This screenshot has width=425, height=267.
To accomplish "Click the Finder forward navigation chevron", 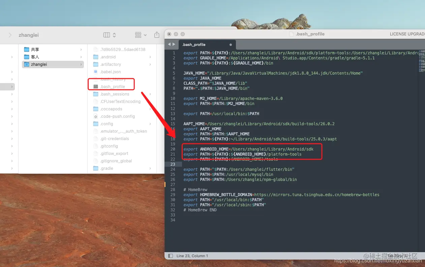I will 10,35.
